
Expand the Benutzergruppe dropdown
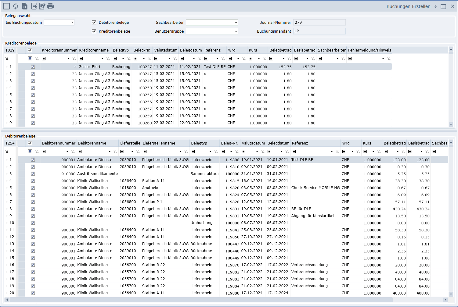[x=236, y=31]
